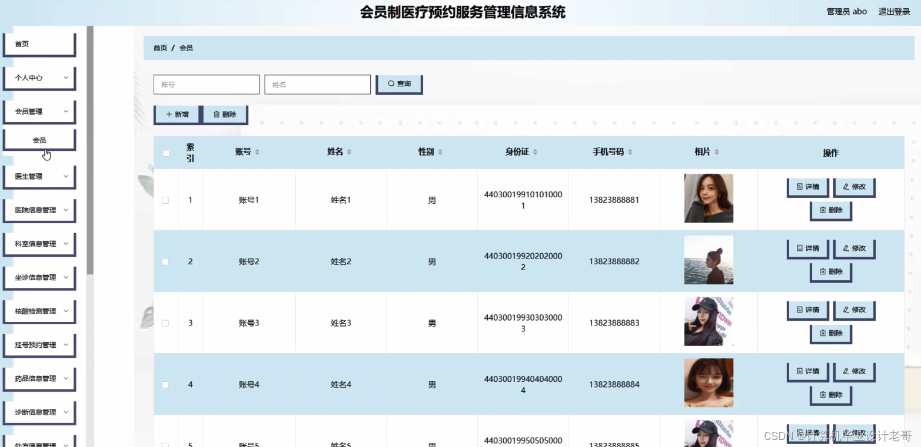This screenshot has height=447, width=921.
Task: Sort the 身份证 column using its sort arrows
Action: 535,152
